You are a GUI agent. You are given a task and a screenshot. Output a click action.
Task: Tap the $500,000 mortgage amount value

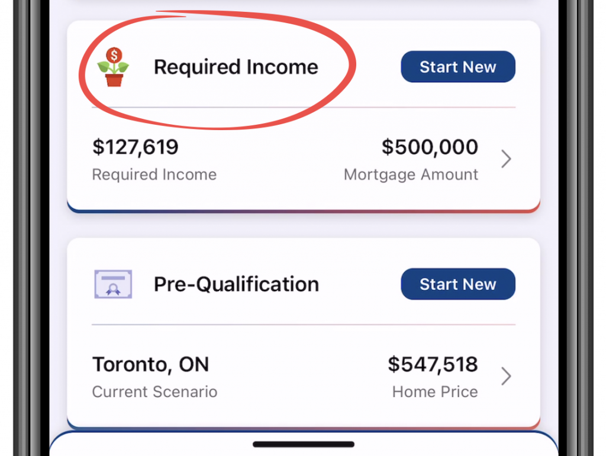[430, 147]
